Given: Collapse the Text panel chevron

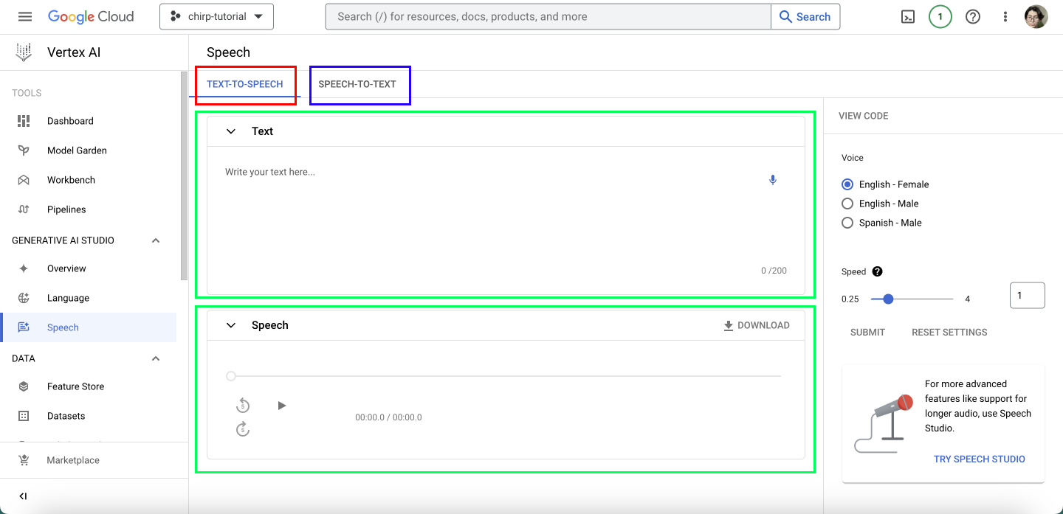Looking at the screenshot, I should (231, 131).
